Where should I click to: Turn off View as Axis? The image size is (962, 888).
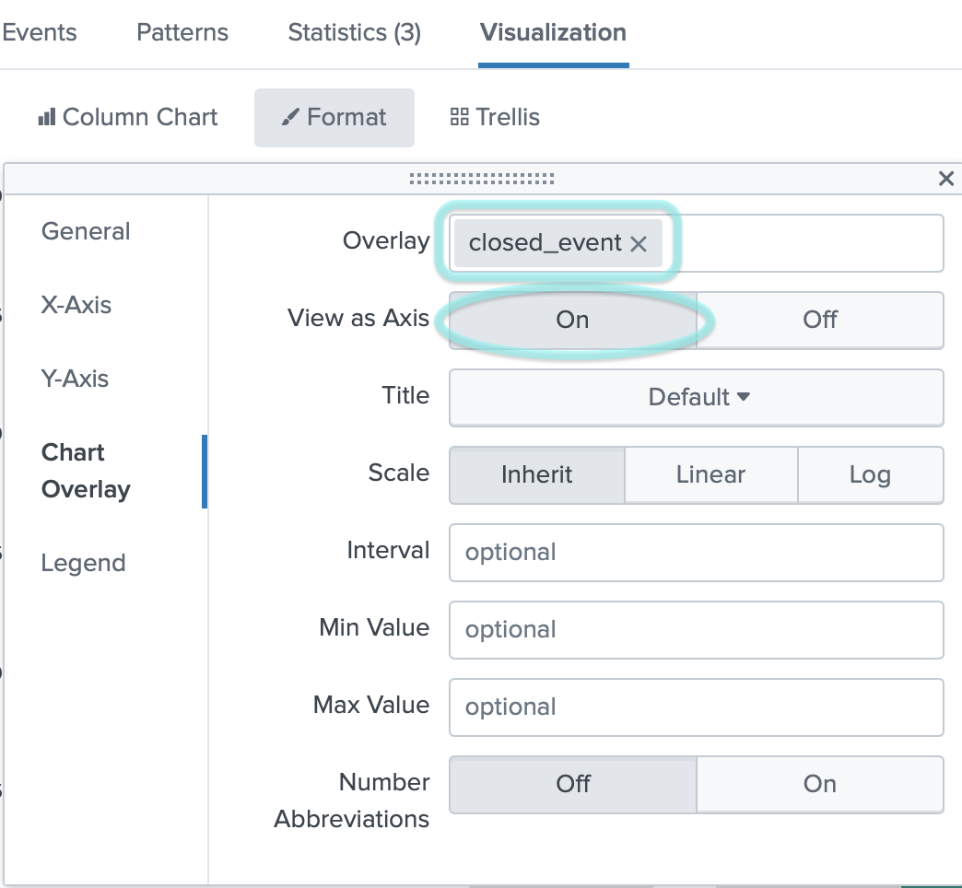(819, 320)
